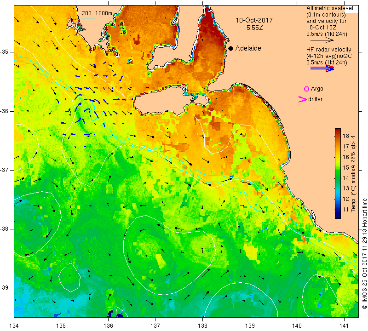Click the 15 value on temperature scale
This screenshot has height=331, width=368.
pos(346,167)
